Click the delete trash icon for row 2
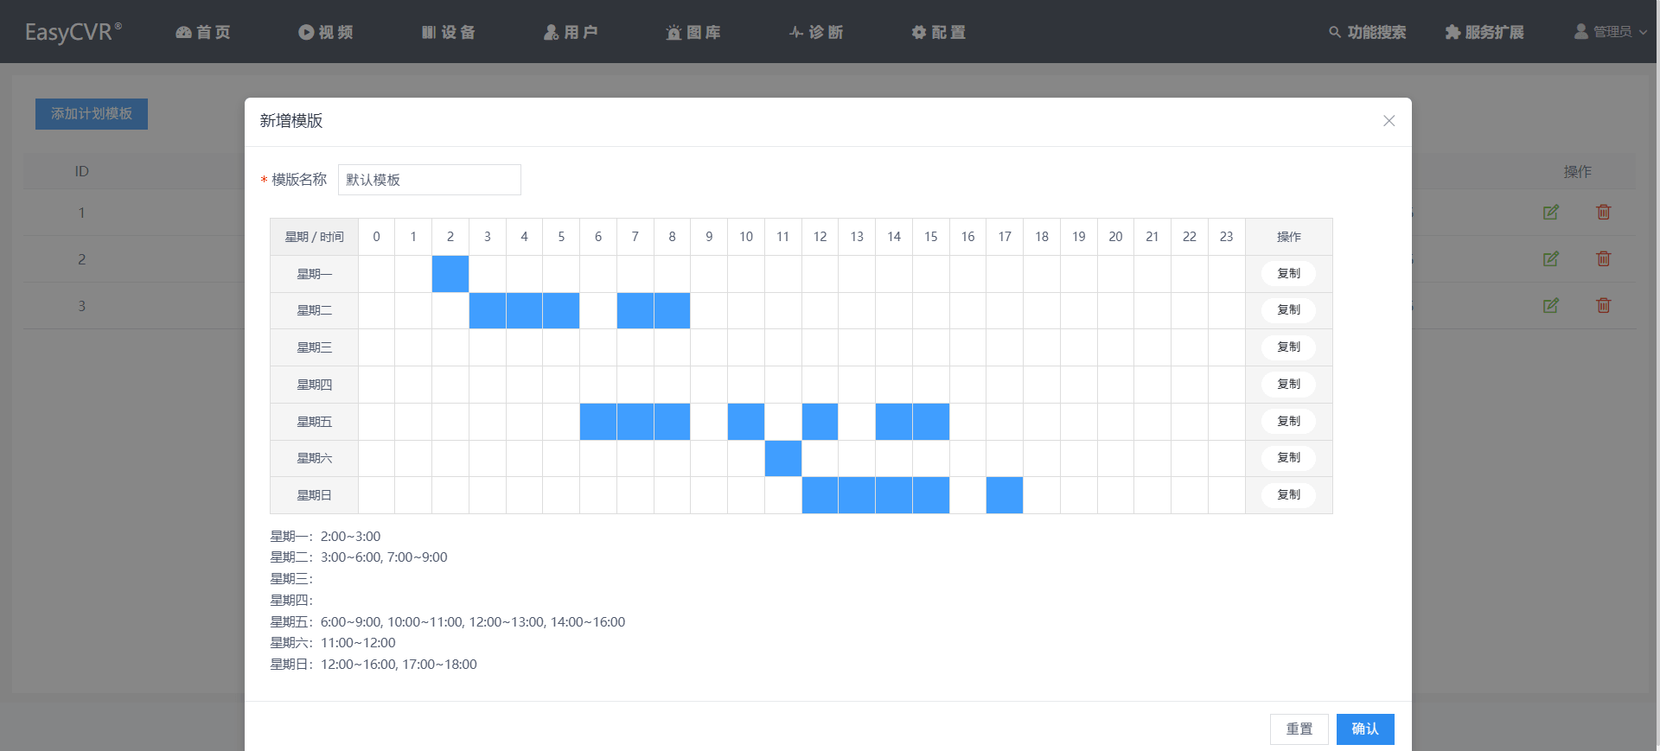The height and width of the screenshot is (751, 1660). click(1603, 259)
